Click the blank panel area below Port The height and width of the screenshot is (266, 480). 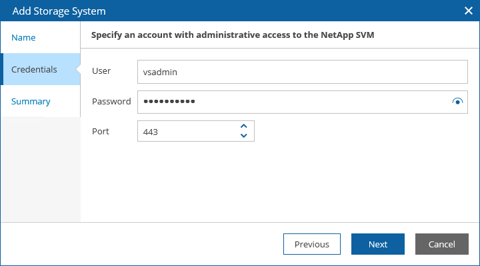click(280, 180)
